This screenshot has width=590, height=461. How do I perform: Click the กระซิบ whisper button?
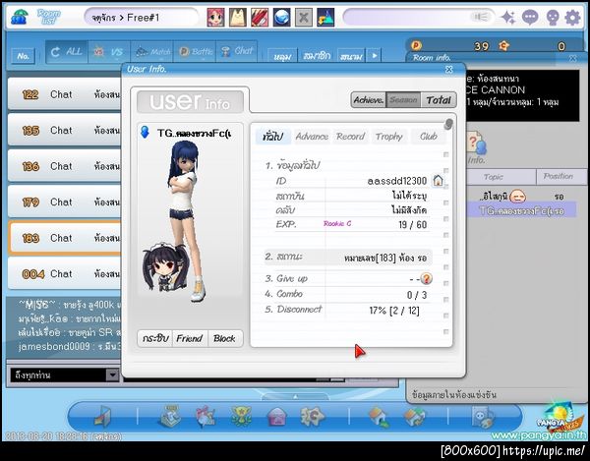click(x=155, y=338)
